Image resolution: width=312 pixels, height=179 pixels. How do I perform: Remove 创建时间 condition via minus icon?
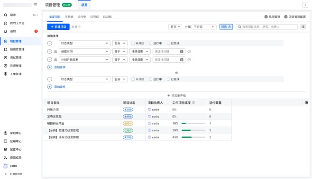50,51
